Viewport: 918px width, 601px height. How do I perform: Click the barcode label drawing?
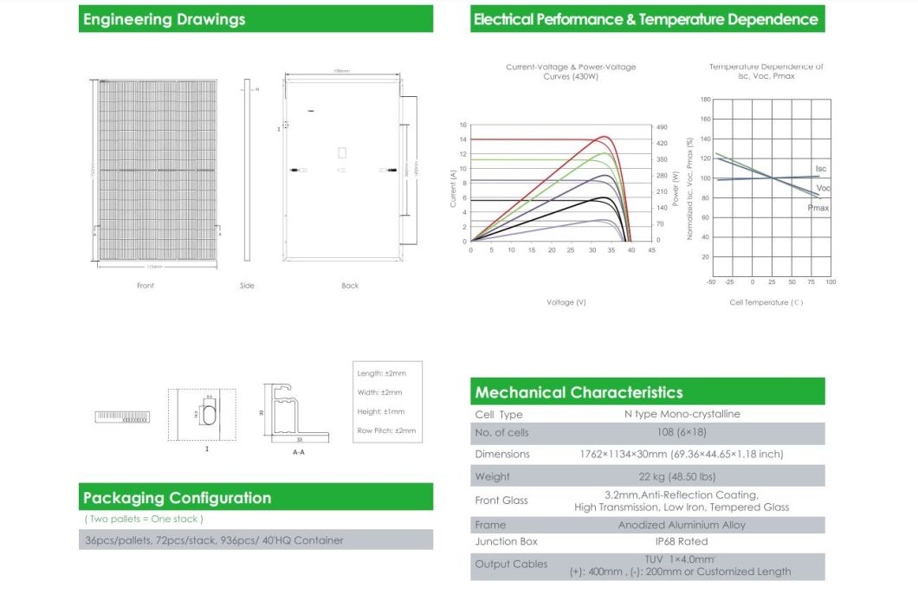point(121,417)
